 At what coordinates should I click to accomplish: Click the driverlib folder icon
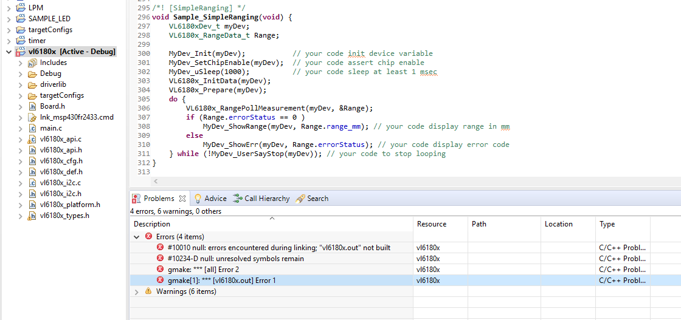click(32, 84)
